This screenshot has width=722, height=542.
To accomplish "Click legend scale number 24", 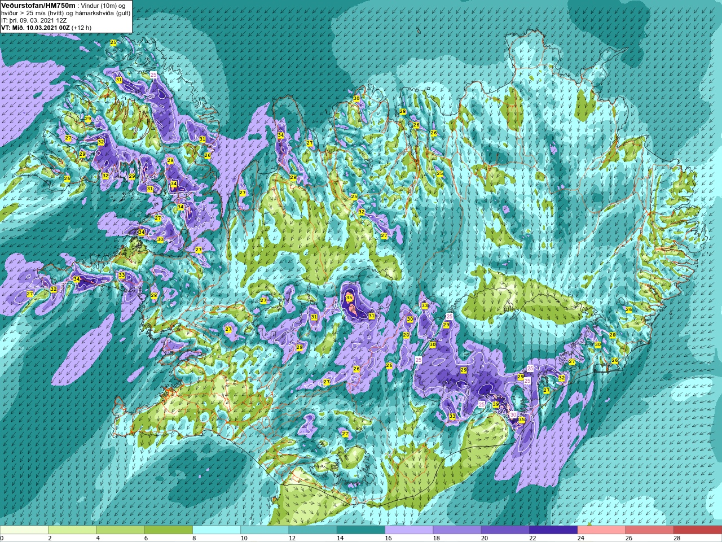I will pos(581,538).
